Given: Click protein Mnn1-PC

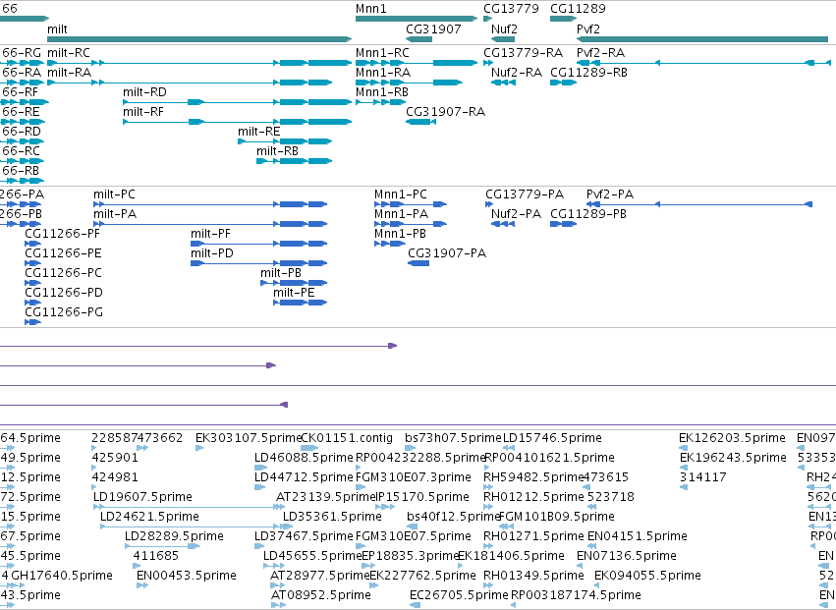Looking at the screenshot, I should [401, 194].
